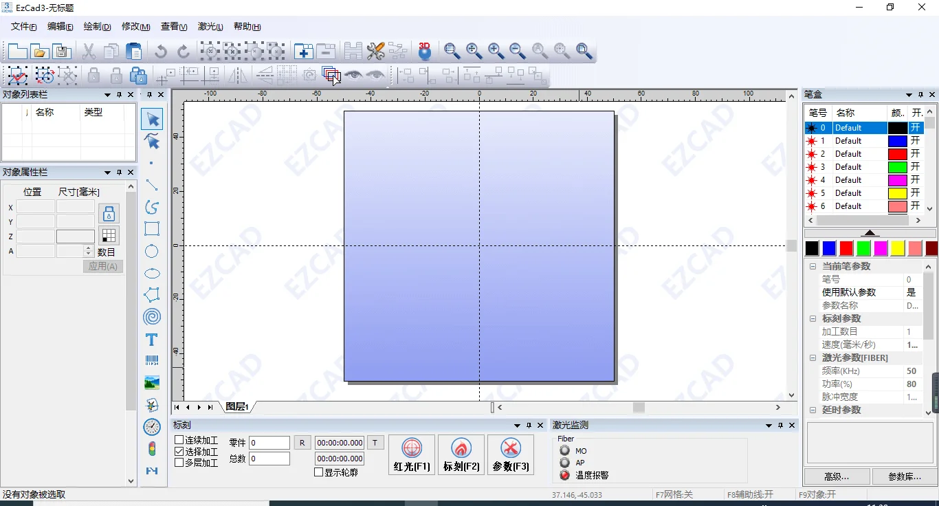The image size is (939, 506).
Task: Open the 笔盒 panel dropdown arrow
Action: point(907,95)
